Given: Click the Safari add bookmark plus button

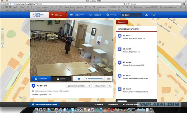Looking at the screenshot, I should tap(10, 4).
